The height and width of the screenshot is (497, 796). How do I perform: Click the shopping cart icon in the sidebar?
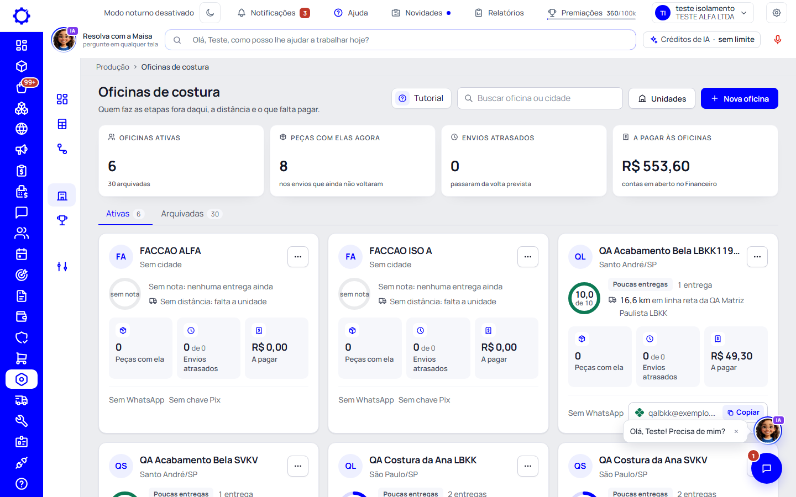22,358
